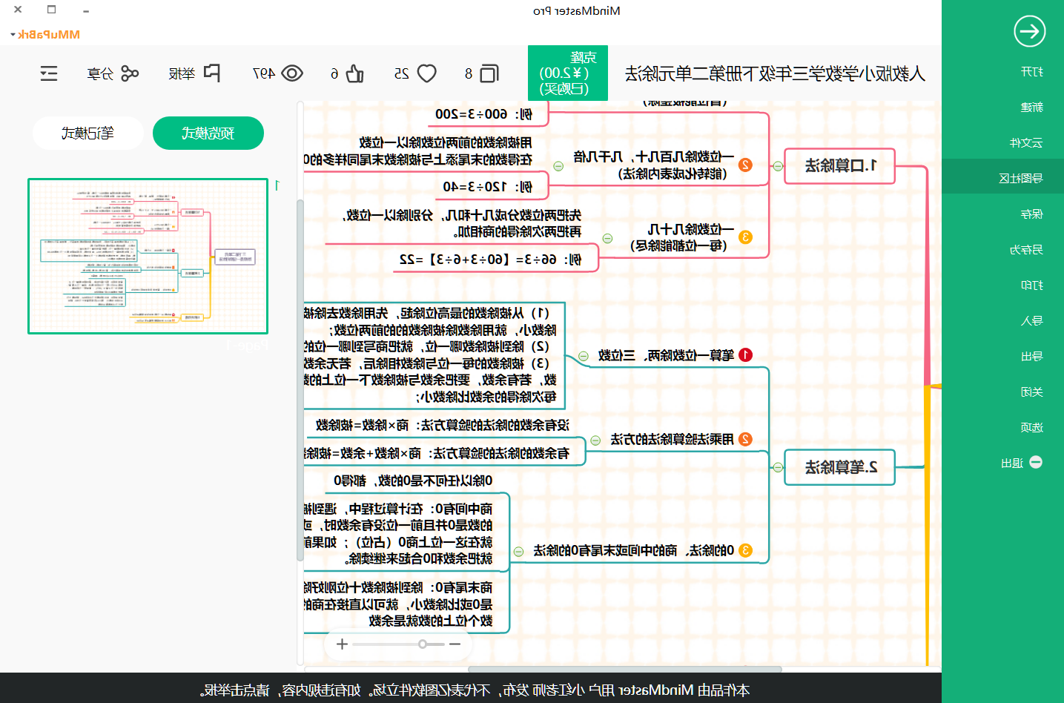
Task: Click the copy/clone count icon showing 8
Action: tap(489, 73)
